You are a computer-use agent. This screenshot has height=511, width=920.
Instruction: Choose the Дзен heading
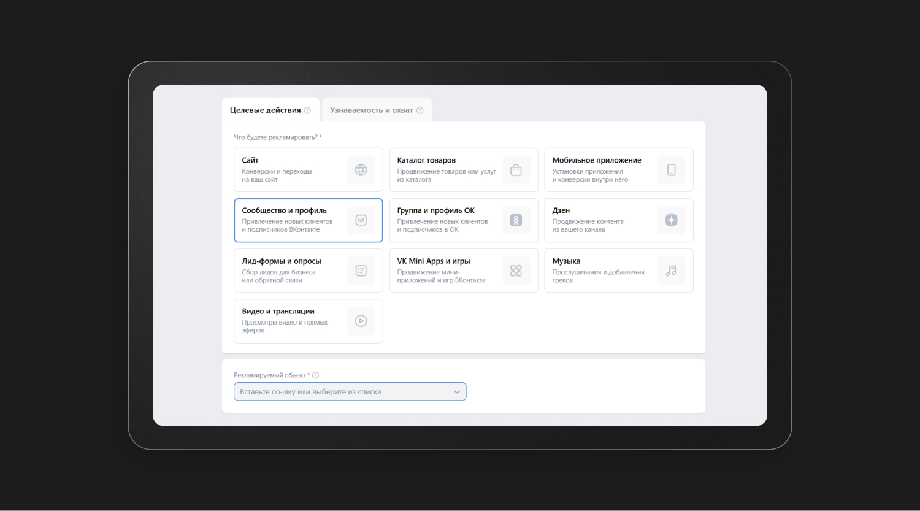(x=561, y=210)
